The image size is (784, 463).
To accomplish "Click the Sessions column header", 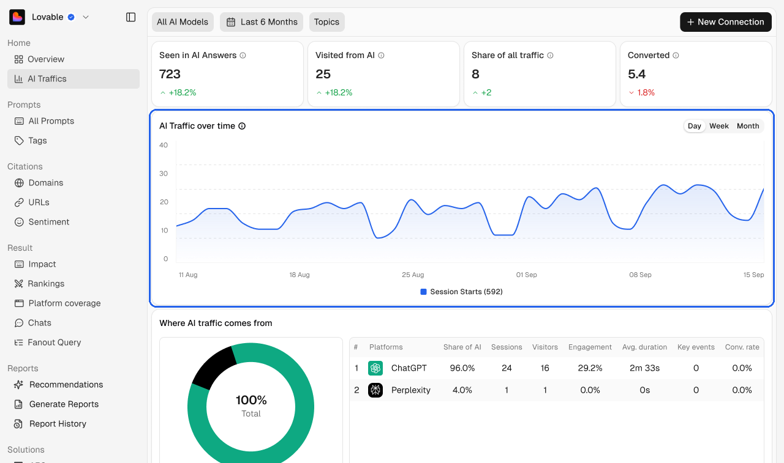I will pyautogui.click(x=507, y=347).
